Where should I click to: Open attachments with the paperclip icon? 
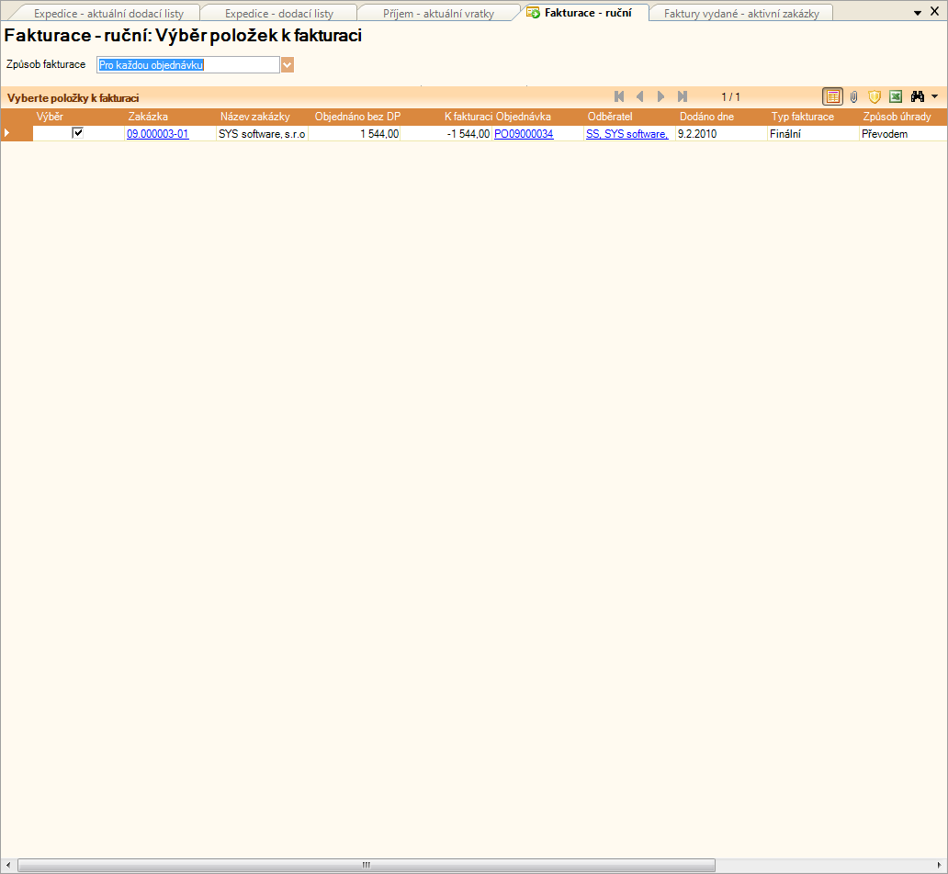click(853, 96)
